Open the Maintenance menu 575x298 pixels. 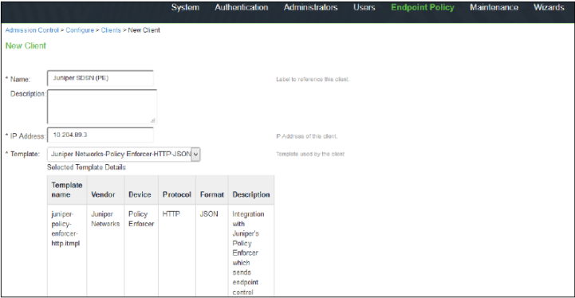click(494, 7)
